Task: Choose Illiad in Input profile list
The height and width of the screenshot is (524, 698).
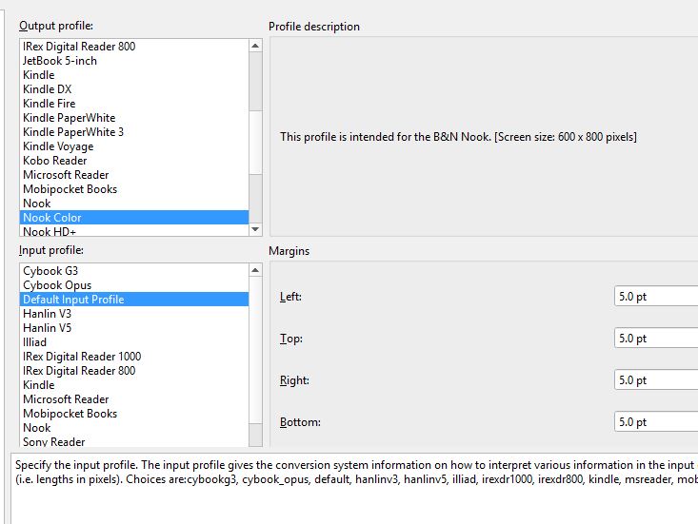Action: [35, 342]
